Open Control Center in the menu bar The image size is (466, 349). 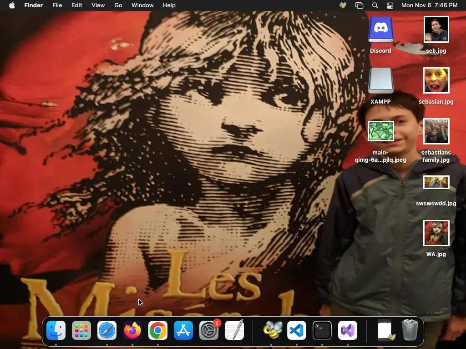390,5
